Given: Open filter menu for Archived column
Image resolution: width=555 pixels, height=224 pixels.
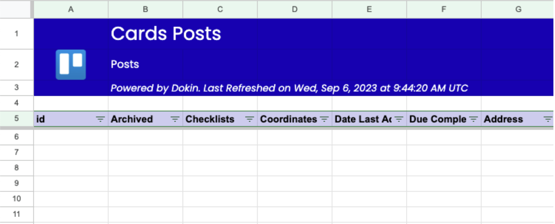Looking at the screenshot, I should [175, 119].
